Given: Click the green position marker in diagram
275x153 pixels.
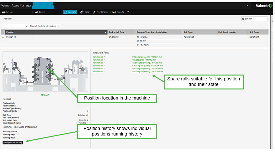Looking at the screenshot, I should tap(50, 69).
